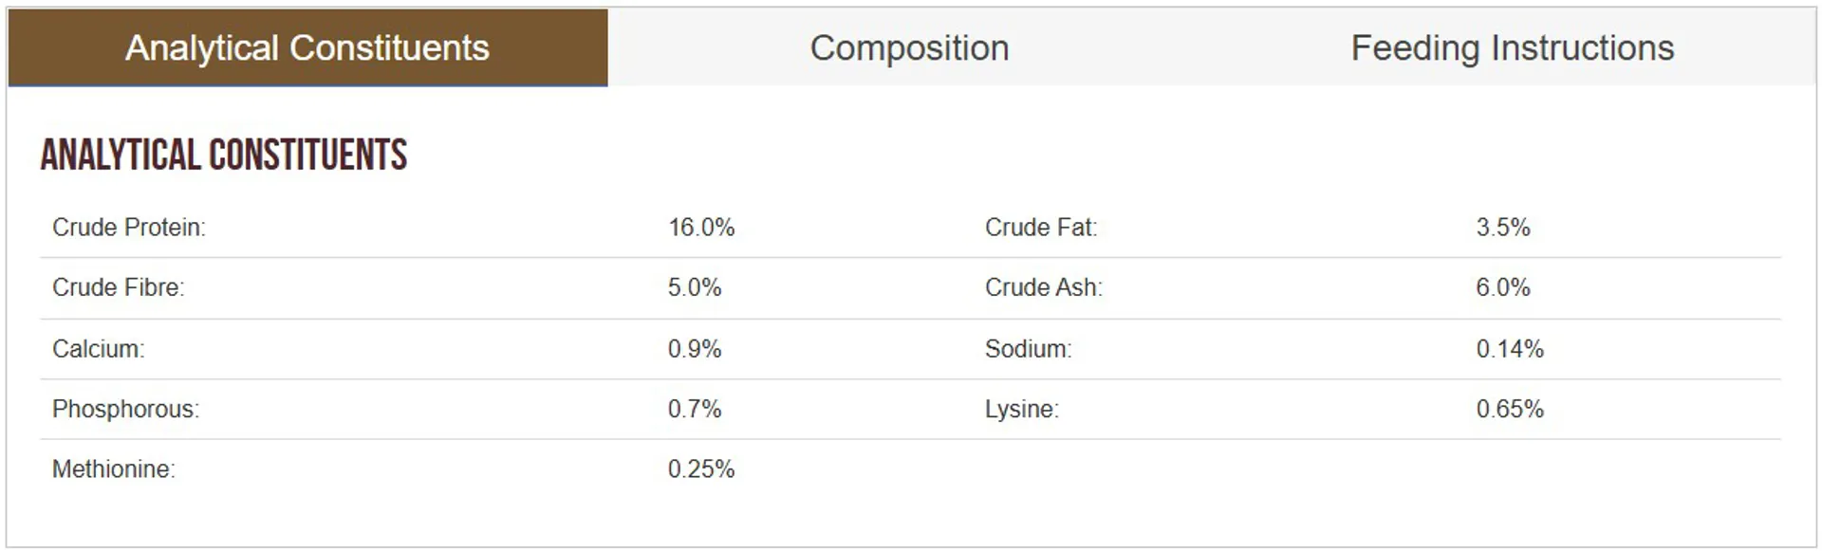Open the Analytical Constituents tab
The height and width of the screenshot is (551, 1822).
click(307, 48)
